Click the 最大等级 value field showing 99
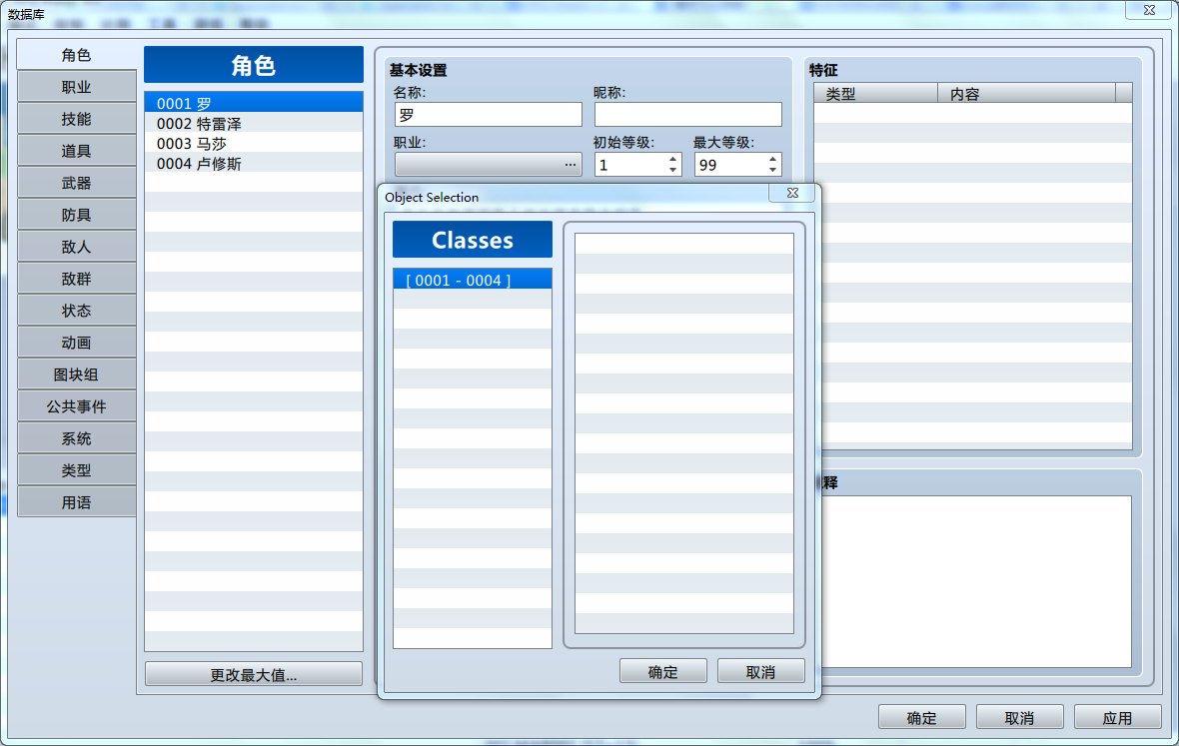Viewport: 1179px width, 746px height. [730, 165]
